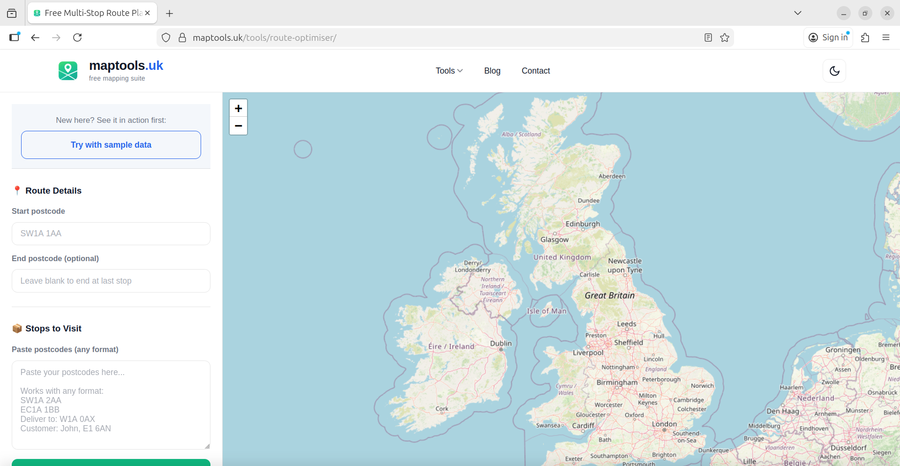Image resolution: width=900 pixels, height=466 pixels.
Task: Go back using the back arrow icon
Action: click(35, 38)
